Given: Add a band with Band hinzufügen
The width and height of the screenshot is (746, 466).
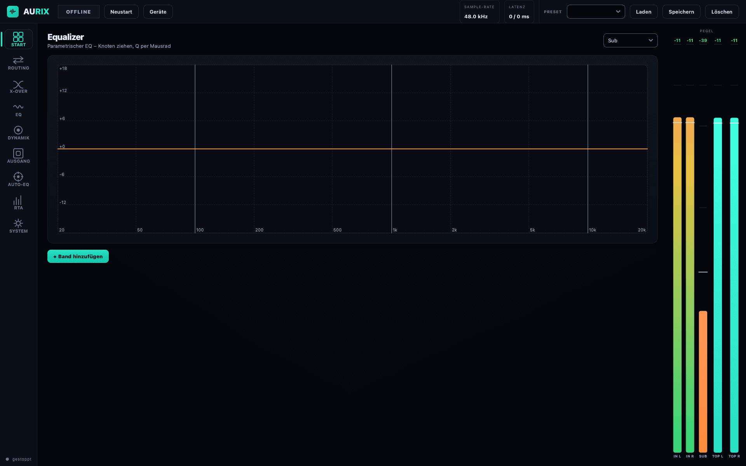Looking at the screenshot, I should (78, 256).
